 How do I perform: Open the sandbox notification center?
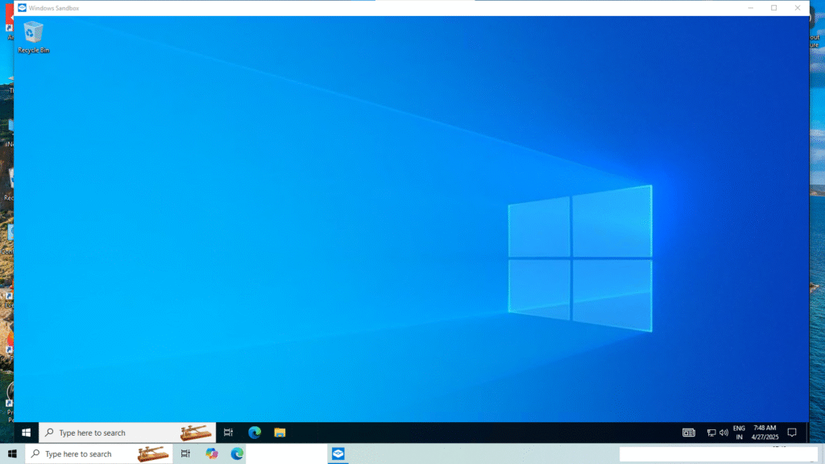point(792,433)
